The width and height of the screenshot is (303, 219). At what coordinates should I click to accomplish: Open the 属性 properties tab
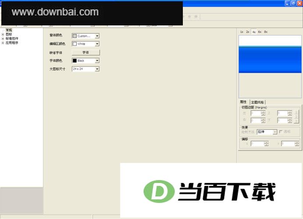pos(243,102)
